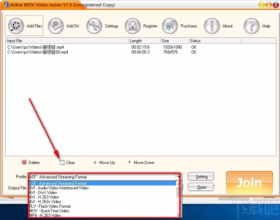Close the window with the red X button
The height and width of the screenshot is (220, 280).
[x=276, y=5]
